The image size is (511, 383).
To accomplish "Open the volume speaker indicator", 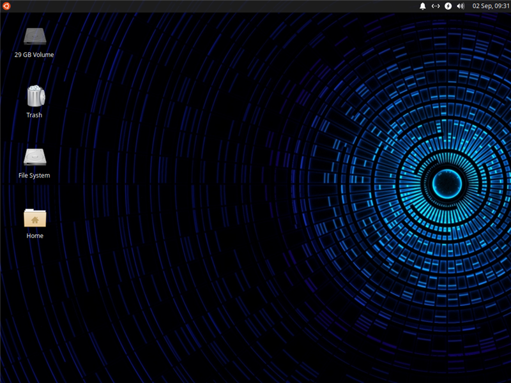I will 461,6.
